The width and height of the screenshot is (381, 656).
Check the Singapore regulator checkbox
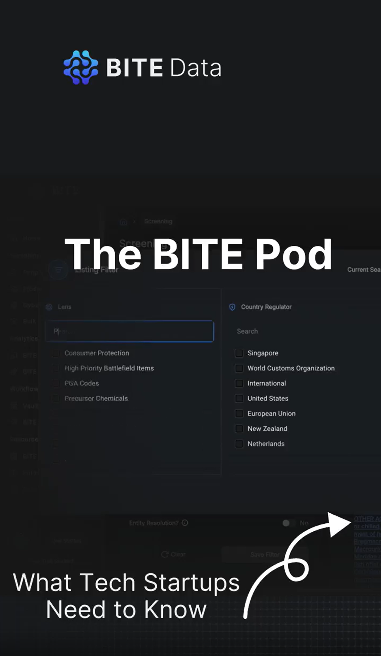point(239,353)
